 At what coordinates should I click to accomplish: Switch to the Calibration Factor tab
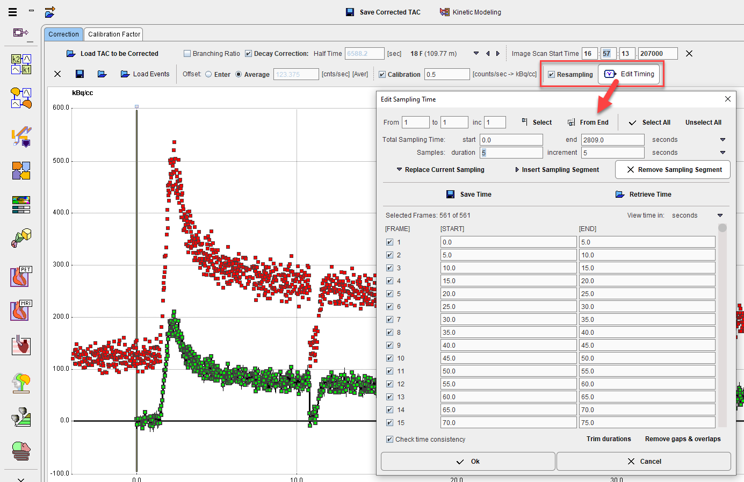pyautogui.click(x=114, y=34)
